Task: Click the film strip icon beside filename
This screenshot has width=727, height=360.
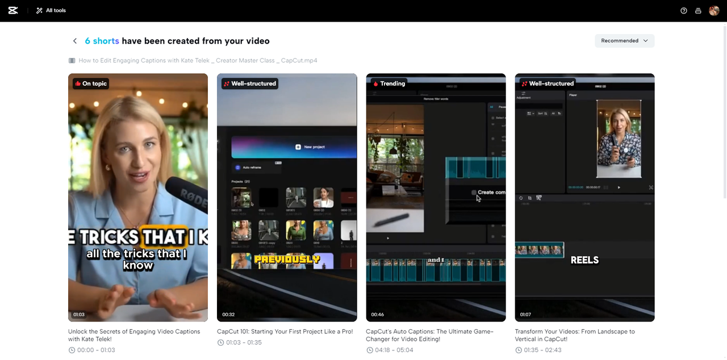Action: (x=72, y=60)
